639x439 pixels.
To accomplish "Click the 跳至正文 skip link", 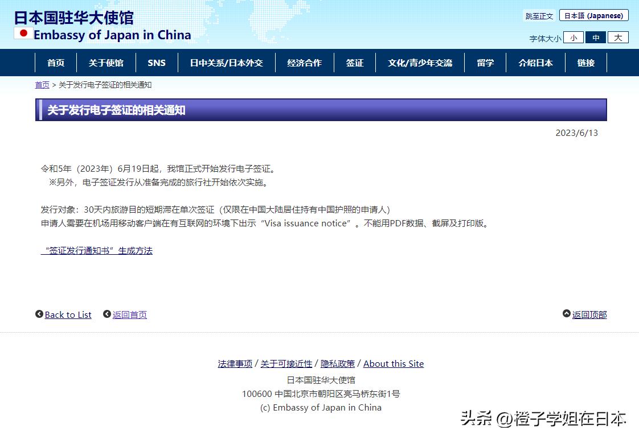I will pos(539,16).
